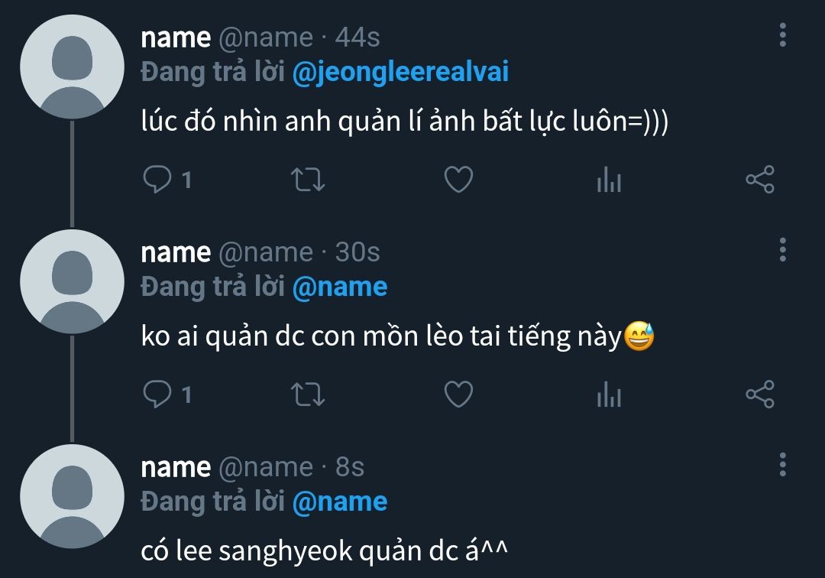Open replies on the 44s tweet
The width and height of the screenshot is (825, 578).
point(167,180)
